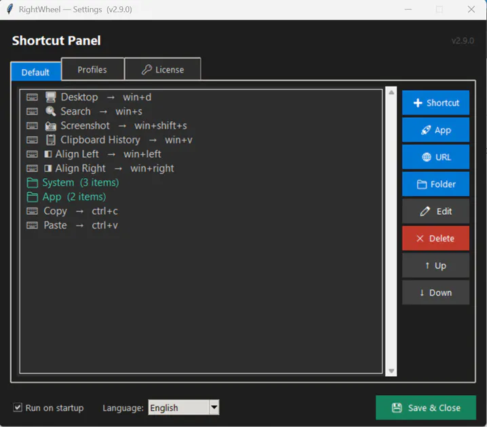Viewport: 487px width, 427px height.
Task: Expand the App (2 items) folder
Action: pyautogui.click(x=66, y=197)
